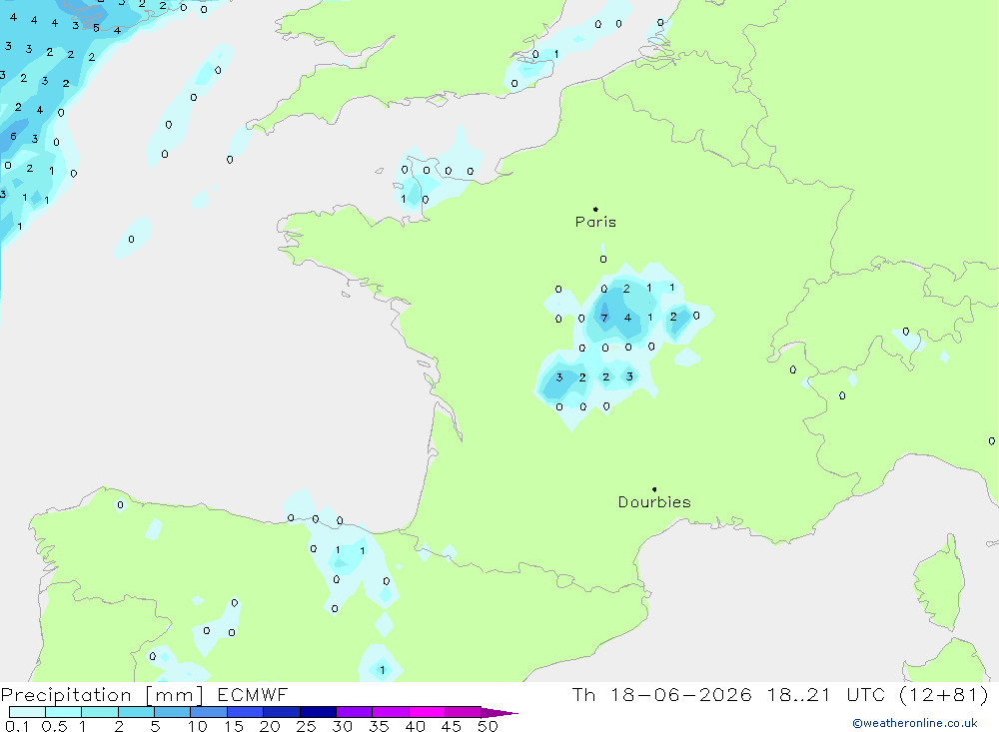The height and width of the screenshot is (732, 999).
Task: Select the black dot marker above Paris
Action: coord(595,209)
